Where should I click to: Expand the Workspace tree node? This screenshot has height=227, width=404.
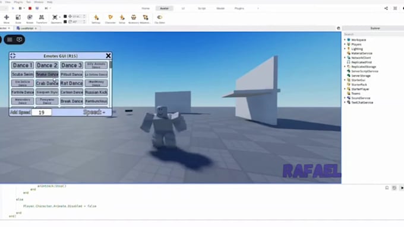[x=345, y=40]
